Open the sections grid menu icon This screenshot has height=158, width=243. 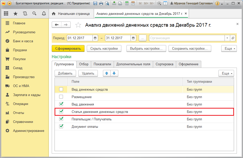coord(6,14)
